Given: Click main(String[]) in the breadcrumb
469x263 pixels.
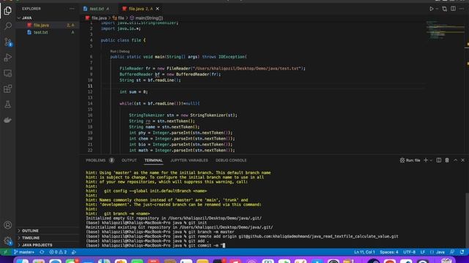Looking at the screenshot, I should pyautogui.click(x=147, y=18).
